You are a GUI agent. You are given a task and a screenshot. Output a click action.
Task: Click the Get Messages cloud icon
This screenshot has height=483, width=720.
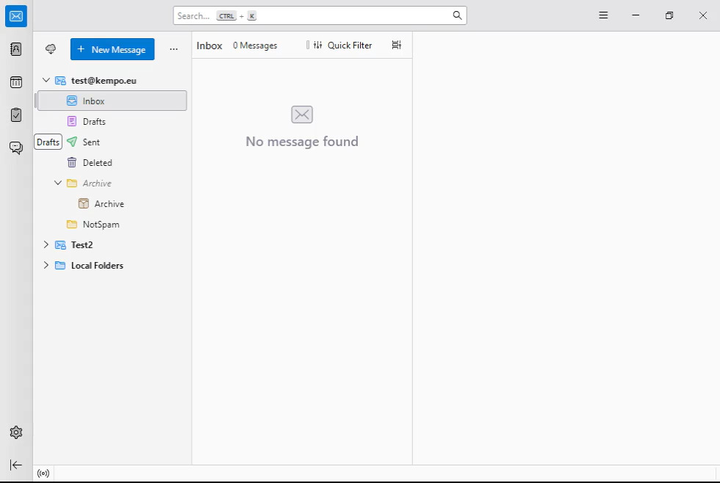pos(51,49)
